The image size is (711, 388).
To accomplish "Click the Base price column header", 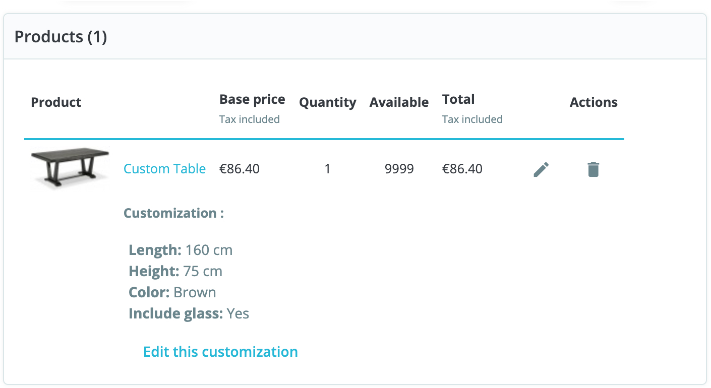I will click(252, 100).
